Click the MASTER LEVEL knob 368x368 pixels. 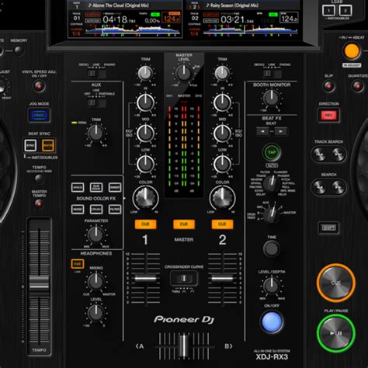tap(183, 73)
